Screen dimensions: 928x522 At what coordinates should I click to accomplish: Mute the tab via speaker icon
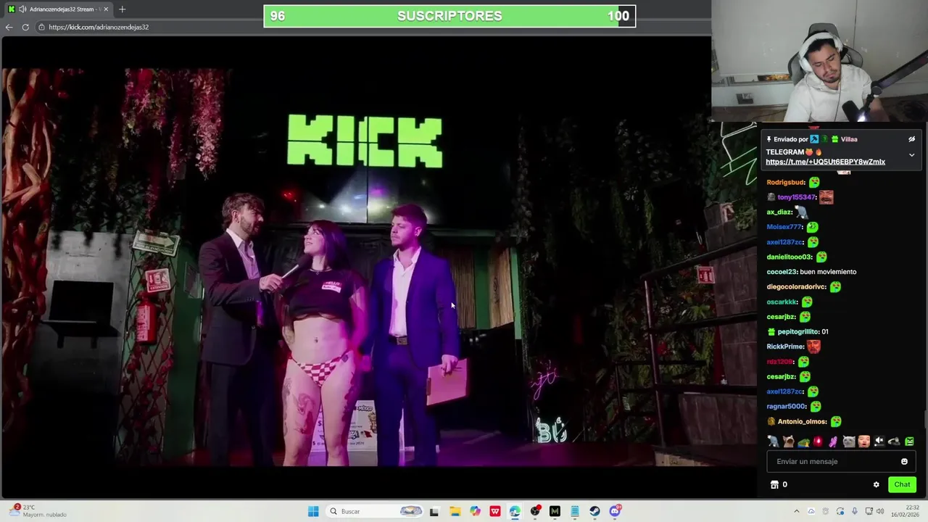coord(22,9)
